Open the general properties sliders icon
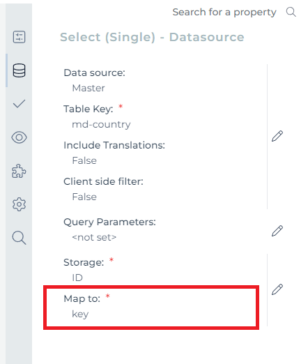This screenshot has width=308, height=364. coord(19,37)
